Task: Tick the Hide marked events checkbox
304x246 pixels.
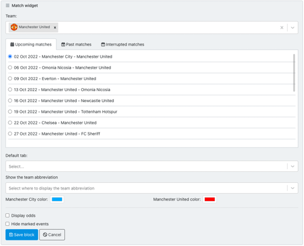Action: coord(7,224)
